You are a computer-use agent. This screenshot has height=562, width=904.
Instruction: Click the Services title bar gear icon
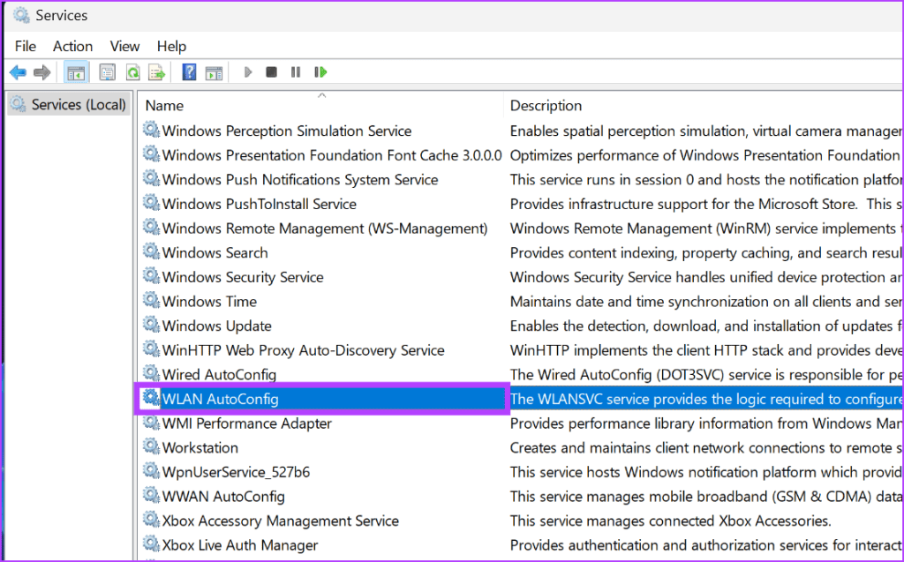[x=21, y=15]
